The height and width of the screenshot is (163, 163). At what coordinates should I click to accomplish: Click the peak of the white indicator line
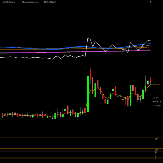pyautogui.click(x=88, y=38)
